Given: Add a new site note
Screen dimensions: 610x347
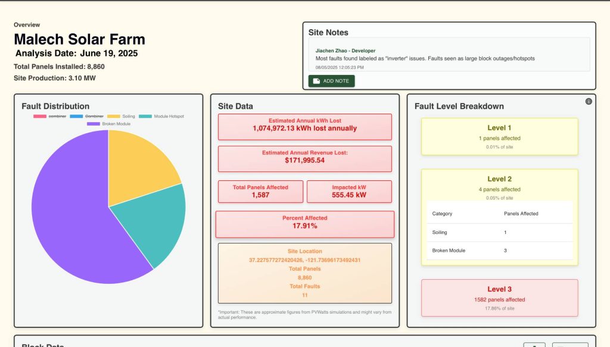Looking at the screenshot, I should click(x=331, y=81).
